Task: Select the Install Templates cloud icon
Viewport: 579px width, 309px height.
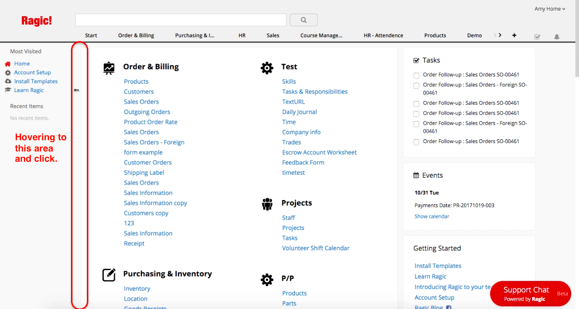Action: point(9,81)
